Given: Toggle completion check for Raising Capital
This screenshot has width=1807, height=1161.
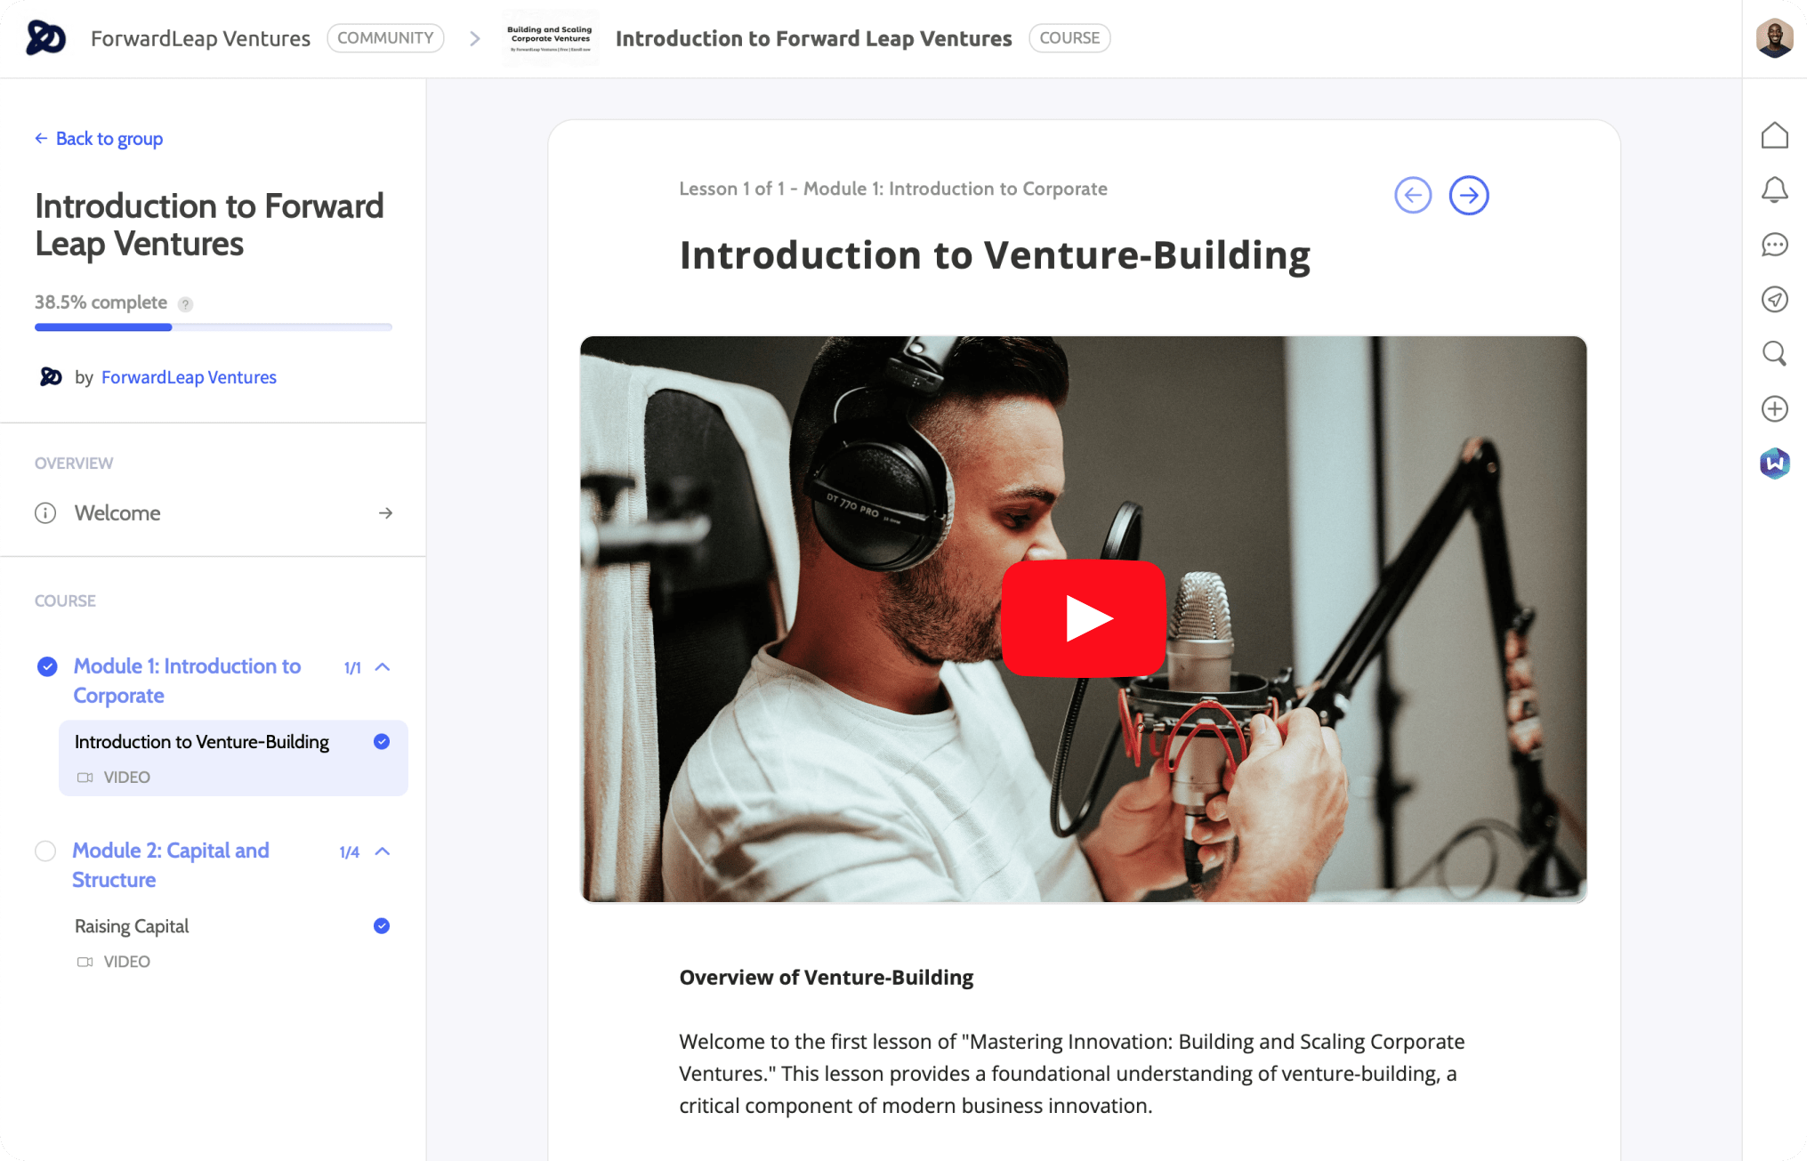Looking at the screenshot, I should 382,926.
